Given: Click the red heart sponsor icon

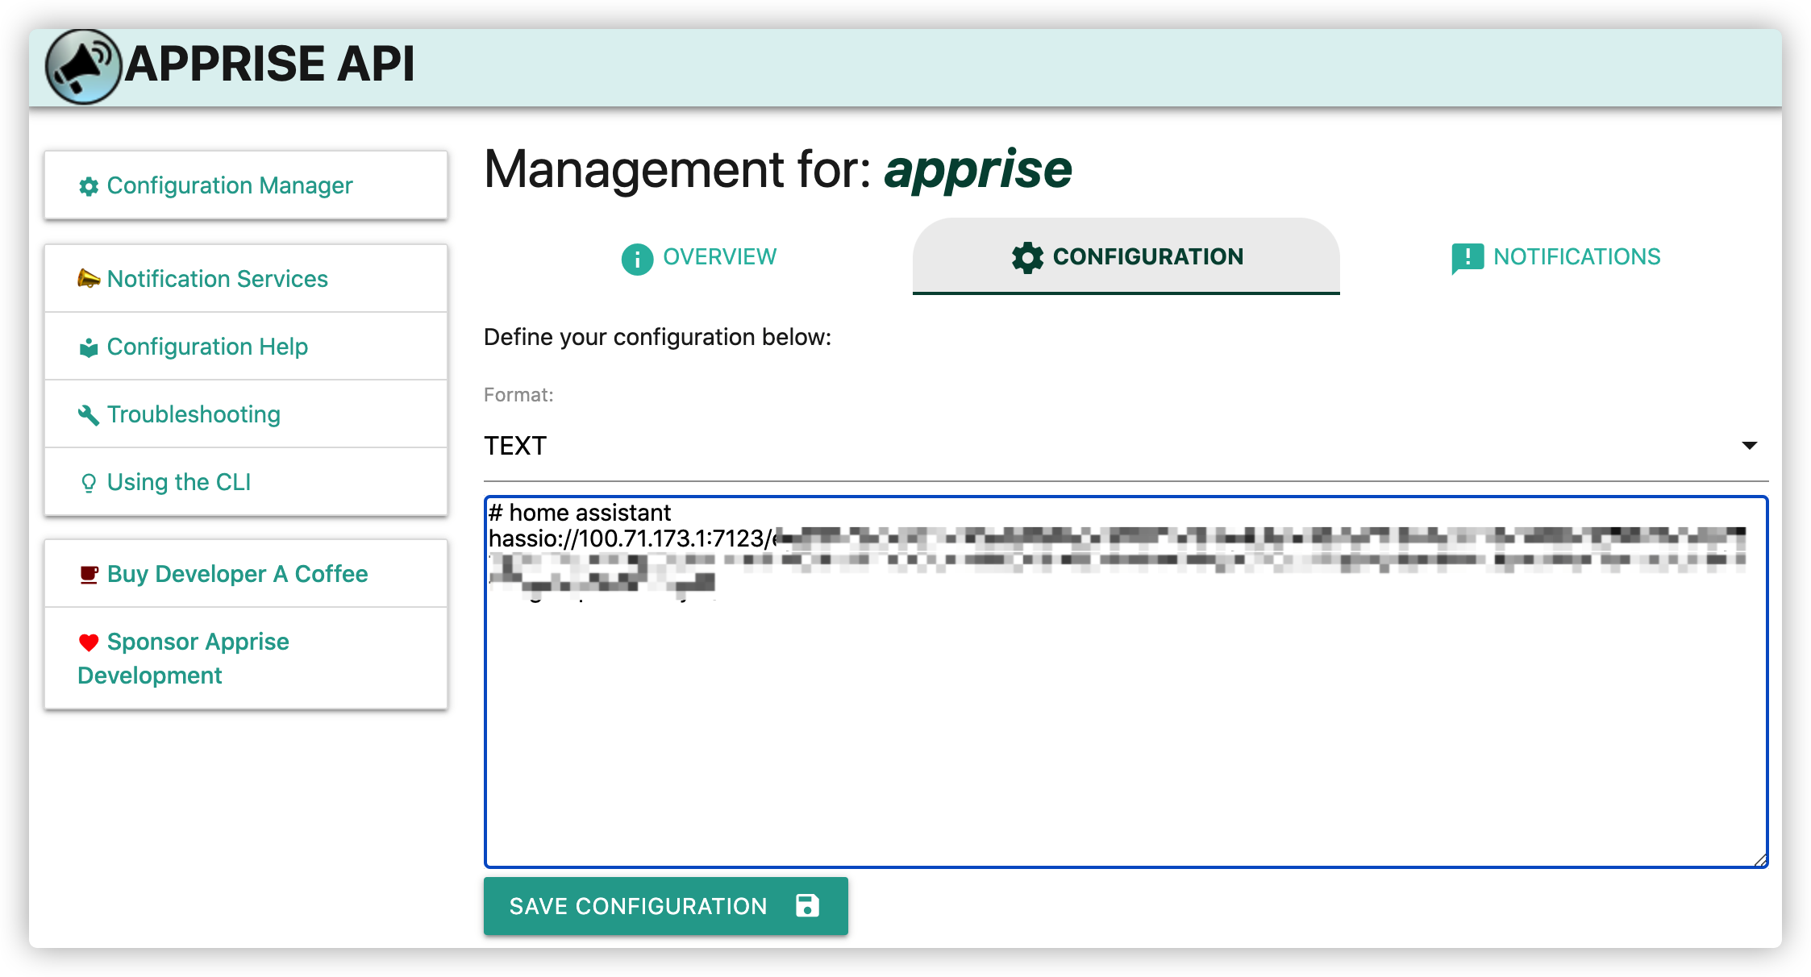Looking at the screenshot, I should [89, 642].
